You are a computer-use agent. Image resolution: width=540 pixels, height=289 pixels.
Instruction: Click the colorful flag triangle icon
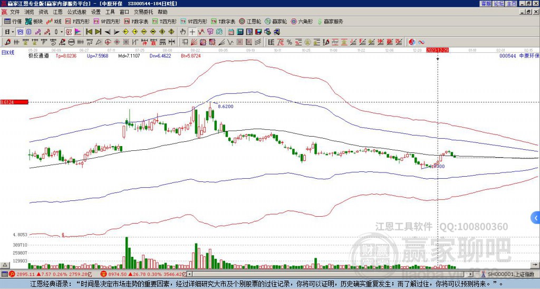(78, 32)
